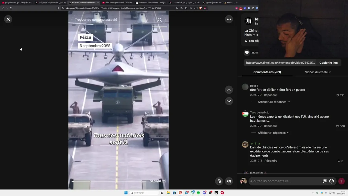Like the comment with 0 likes
Viewport: 348px width, 196px height.
[339, 161]
